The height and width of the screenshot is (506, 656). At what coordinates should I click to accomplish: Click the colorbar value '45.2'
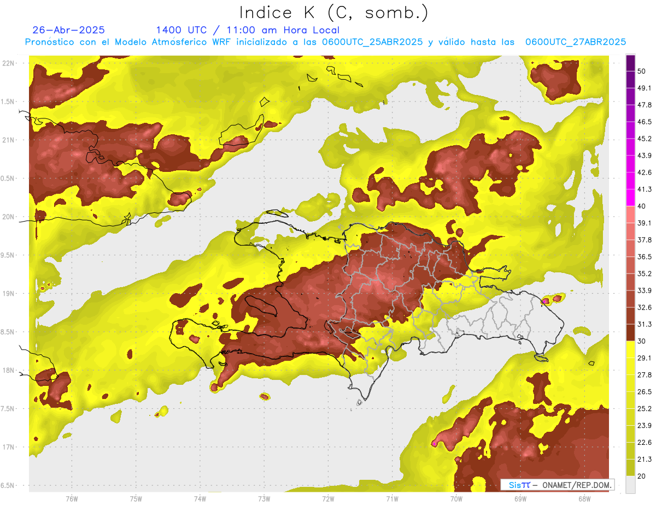[645, 139]
